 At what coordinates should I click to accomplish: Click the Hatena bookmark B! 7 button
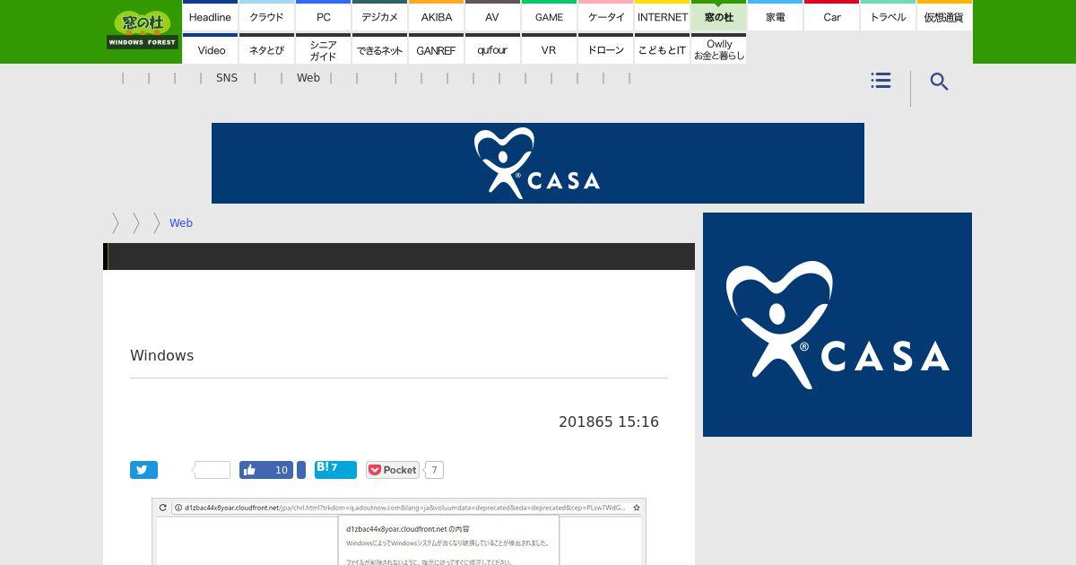click(335, 470)
